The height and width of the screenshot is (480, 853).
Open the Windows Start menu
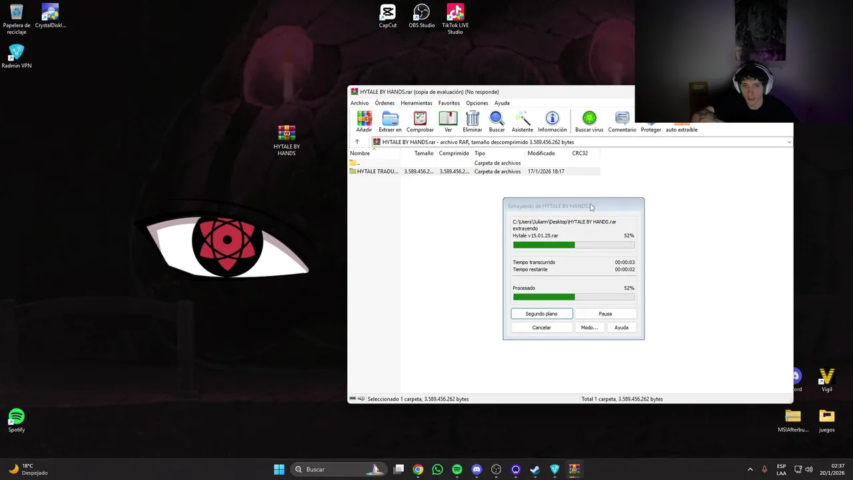279,469
